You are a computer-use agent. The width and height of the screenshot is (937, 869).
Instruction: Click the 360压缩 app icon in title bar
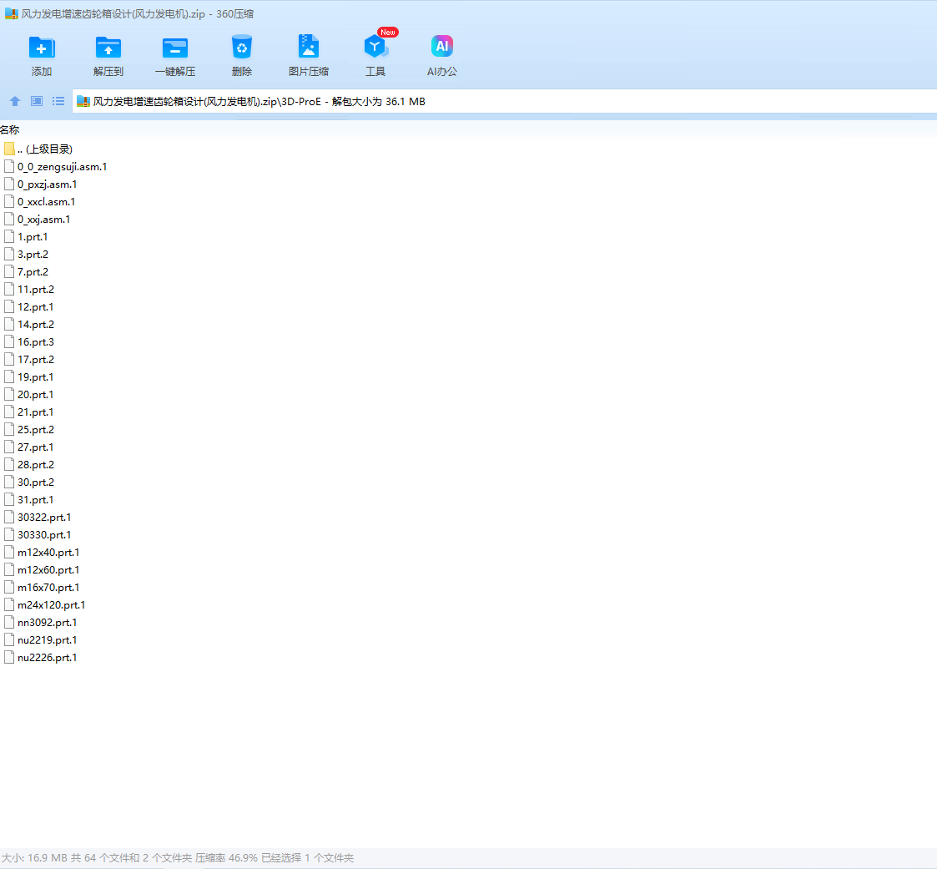coord(11,13)
